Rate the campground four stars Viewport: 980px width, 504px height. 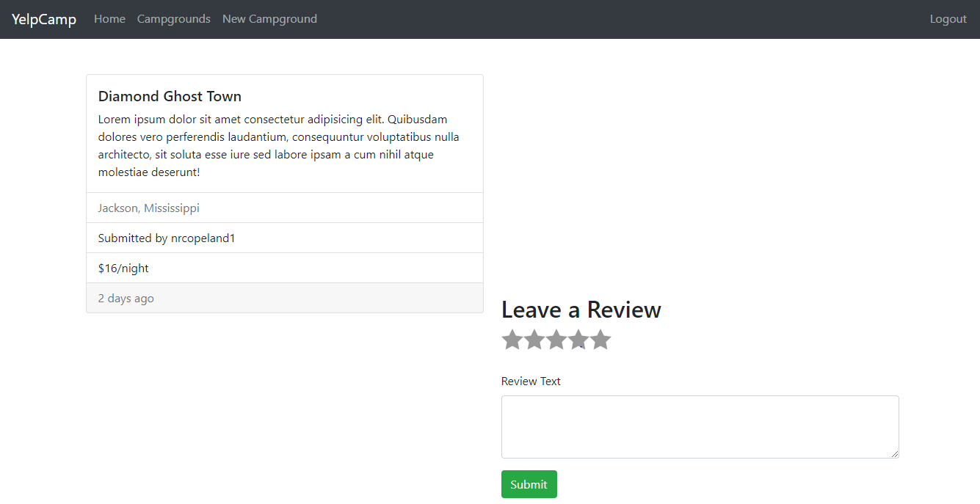(x=578, y=339)
